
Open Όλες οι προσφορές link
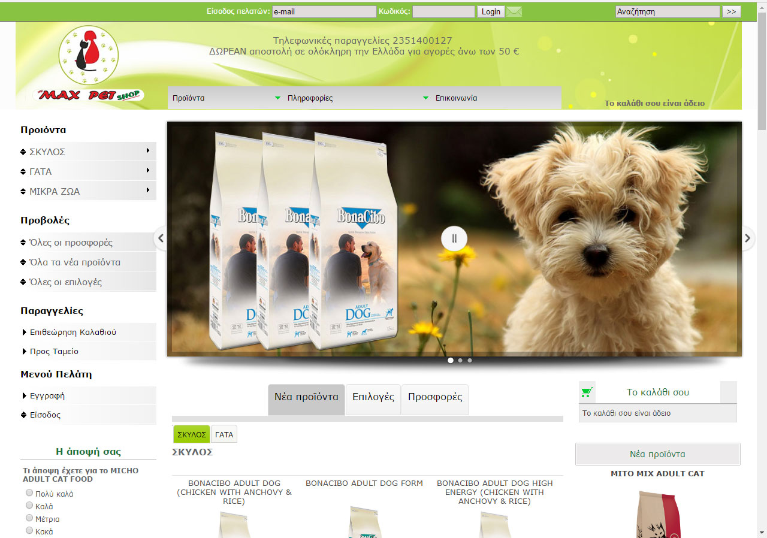click(71, 243)
